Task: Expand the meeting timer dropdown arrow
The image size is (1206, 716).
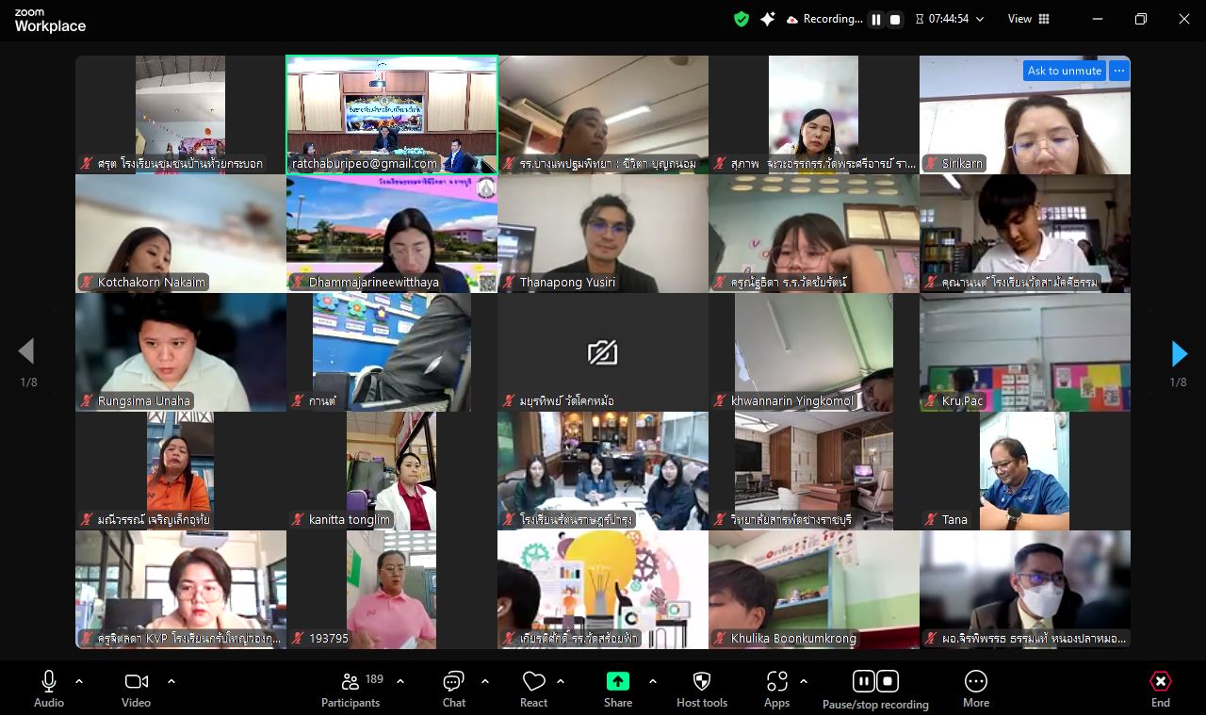Action: point(980,19)
